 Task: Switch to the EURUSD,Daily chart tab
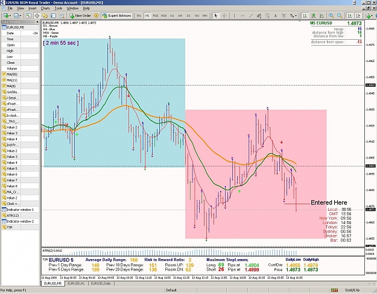click(x=101, y=284)
